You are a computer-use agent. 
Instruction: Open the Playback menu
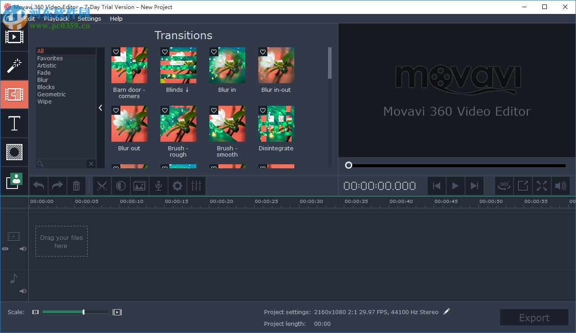point(56,18)
